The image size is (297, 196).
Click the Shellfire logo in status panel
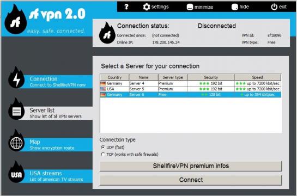click(107, 33)
